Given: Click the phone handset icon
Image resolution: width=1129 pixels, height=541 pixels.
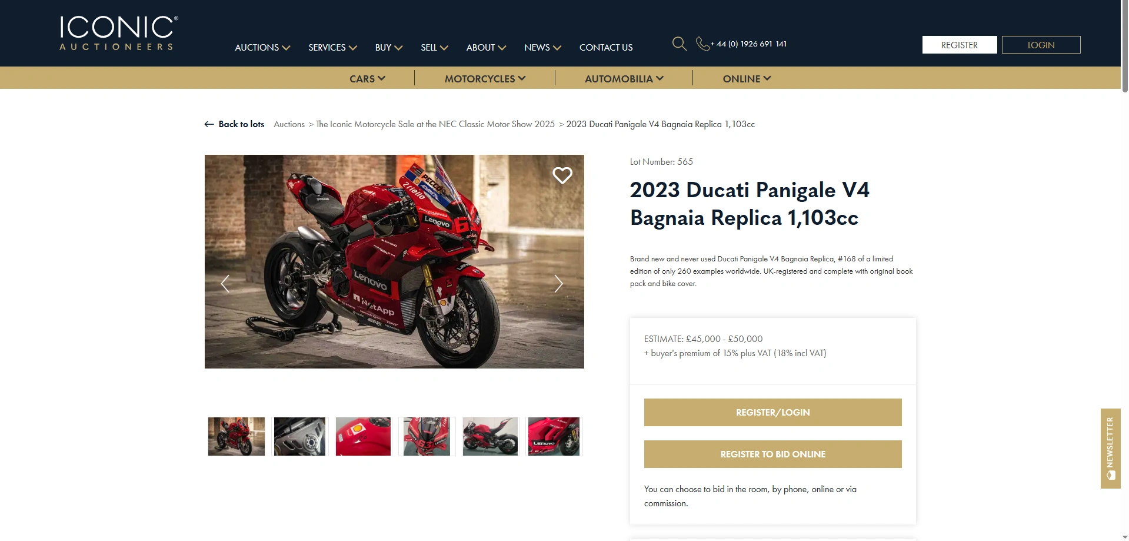Looking at the screenshot, I should (x=702, y=44).
